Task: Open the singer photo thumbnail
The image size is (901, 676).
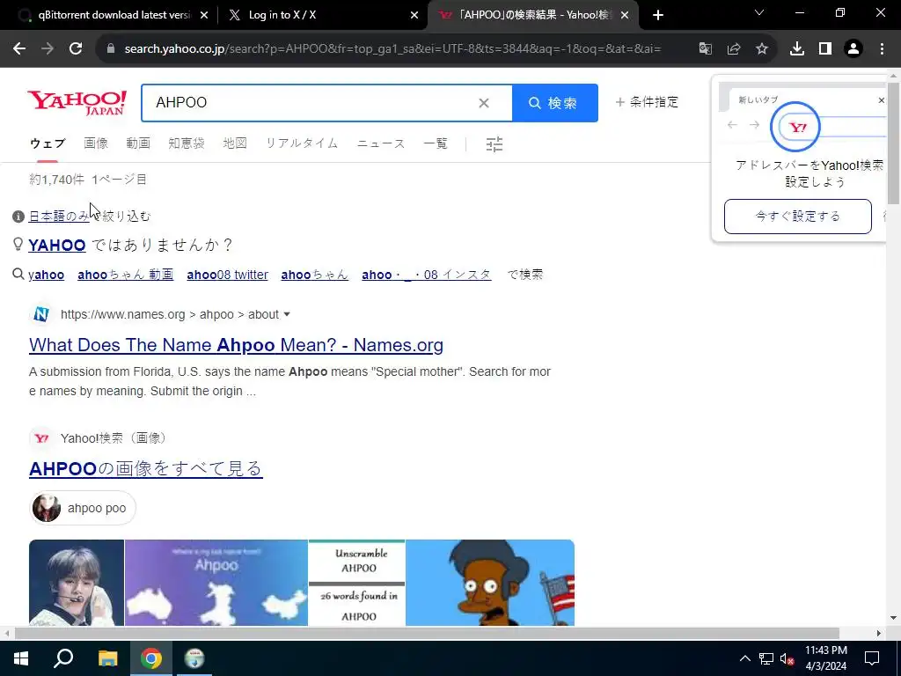Action: (77, 583)
